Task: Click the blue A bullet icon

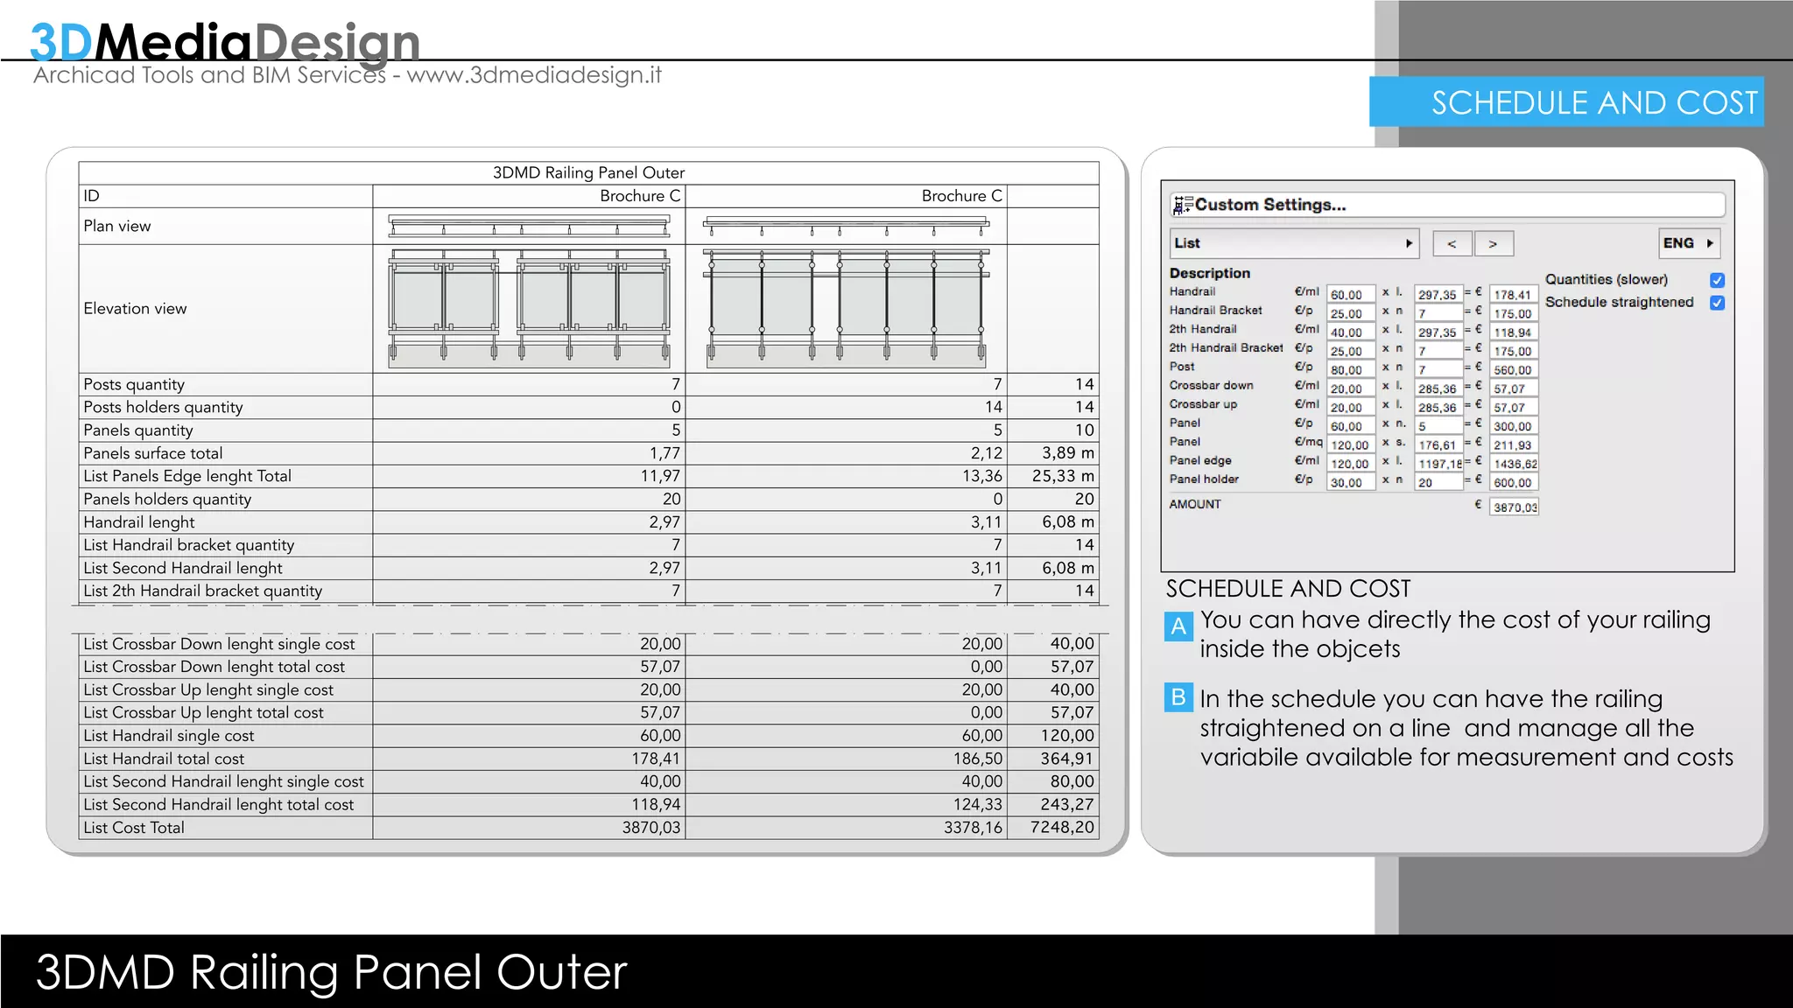Action: coord(1178,626)
